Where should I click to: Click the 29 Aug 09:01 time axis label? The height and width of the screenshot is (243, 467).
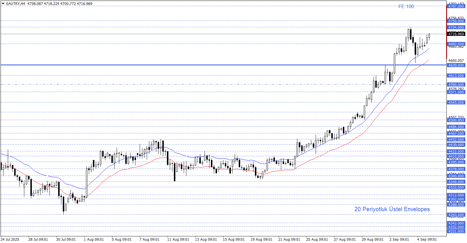click(x=372, y=239)
